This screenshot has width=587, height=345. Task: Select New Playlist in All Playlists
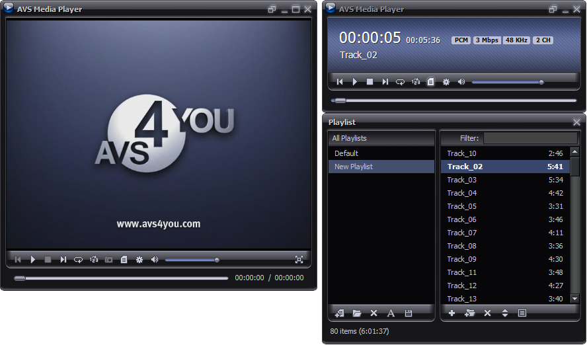[x=381, y=167]
